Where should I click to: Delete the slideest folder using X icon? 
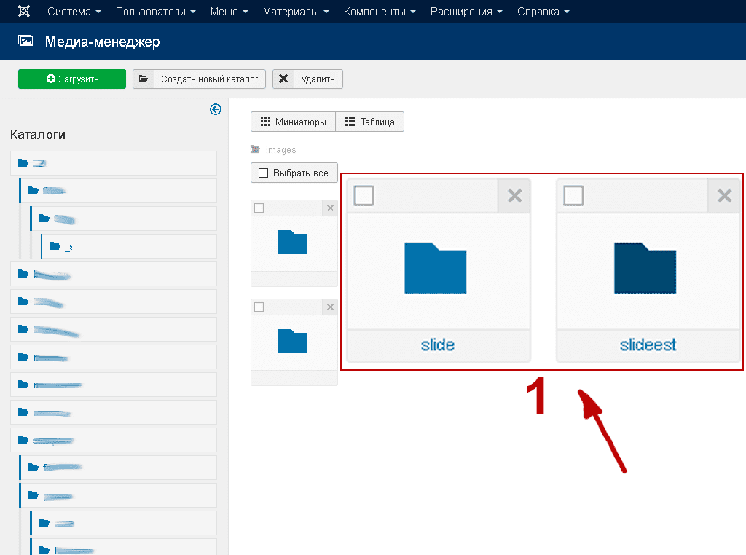tap(724, 195)
